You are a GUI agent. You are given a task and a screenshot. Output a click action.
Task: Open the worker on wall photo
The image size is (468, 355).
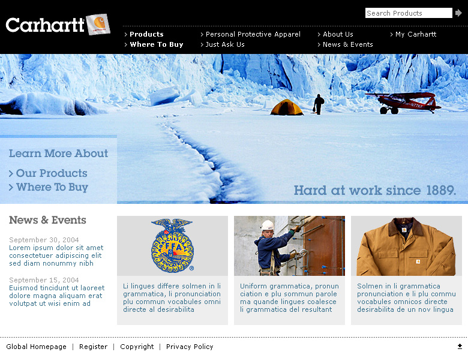[x=289, y=245]
